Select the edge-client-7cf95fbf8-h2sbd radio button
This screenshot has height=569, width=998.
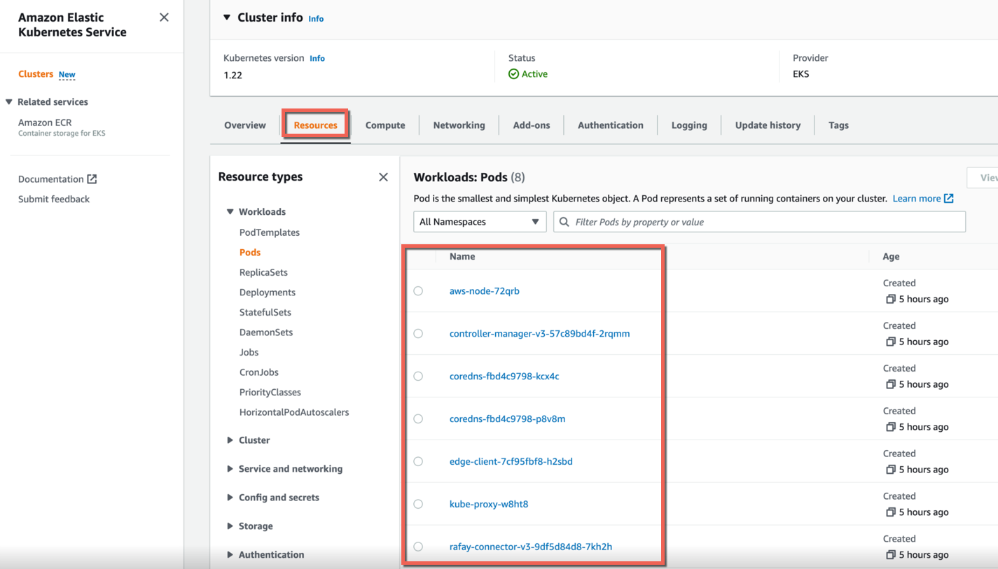pos(418,462)
